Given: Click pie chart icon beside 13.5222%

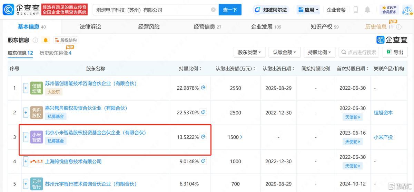Looking at the screenshot, I should [x=203, y=137].
